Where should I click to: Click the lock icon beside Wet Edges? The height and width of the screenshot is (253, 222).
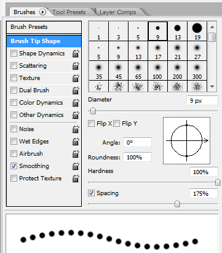coord(76,142)
